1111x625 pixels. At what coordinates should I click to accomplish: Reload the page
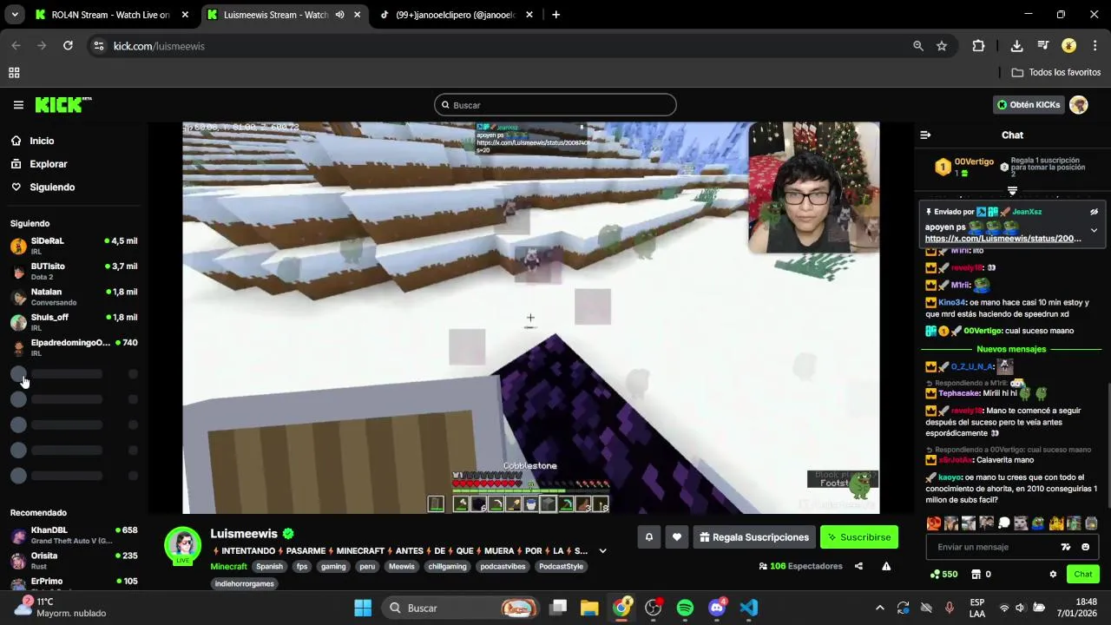click(68, 46)
